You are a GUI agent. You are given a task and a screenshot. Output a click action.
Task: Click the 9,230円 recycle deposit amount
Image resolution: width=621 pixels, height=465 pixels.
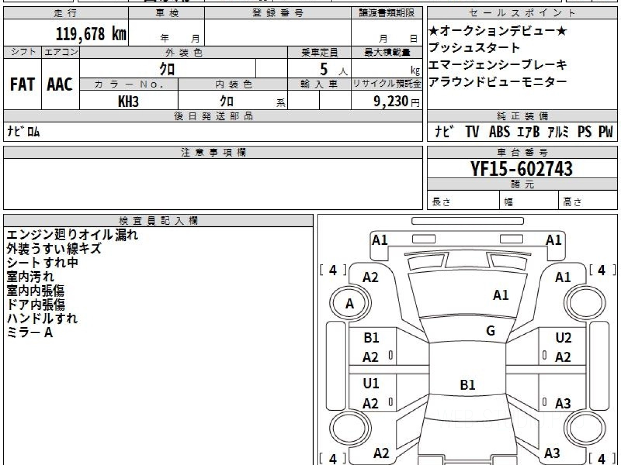[x=397, y=102]
